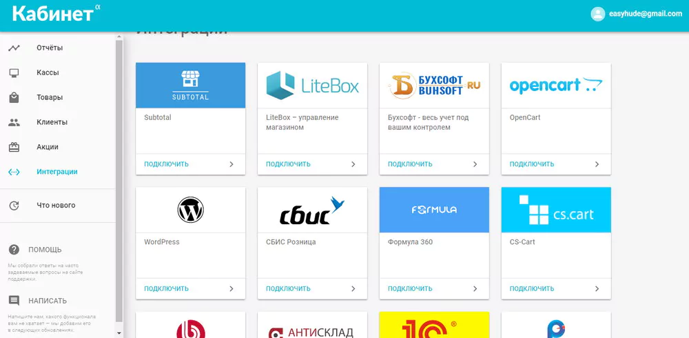689x338 pixels.
Task: Click the Subtotal logo banner
Action: 190,86
